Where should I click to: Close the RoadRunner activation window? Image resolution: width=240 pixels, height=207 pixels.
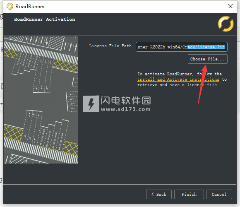(230, 6)
